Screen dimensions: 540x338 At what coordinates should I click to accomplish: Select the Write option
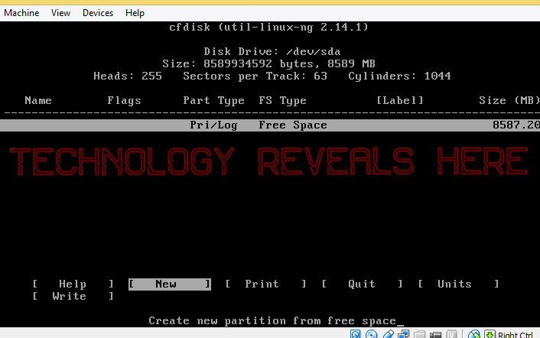pyautogui.click(x=73, y=297)
